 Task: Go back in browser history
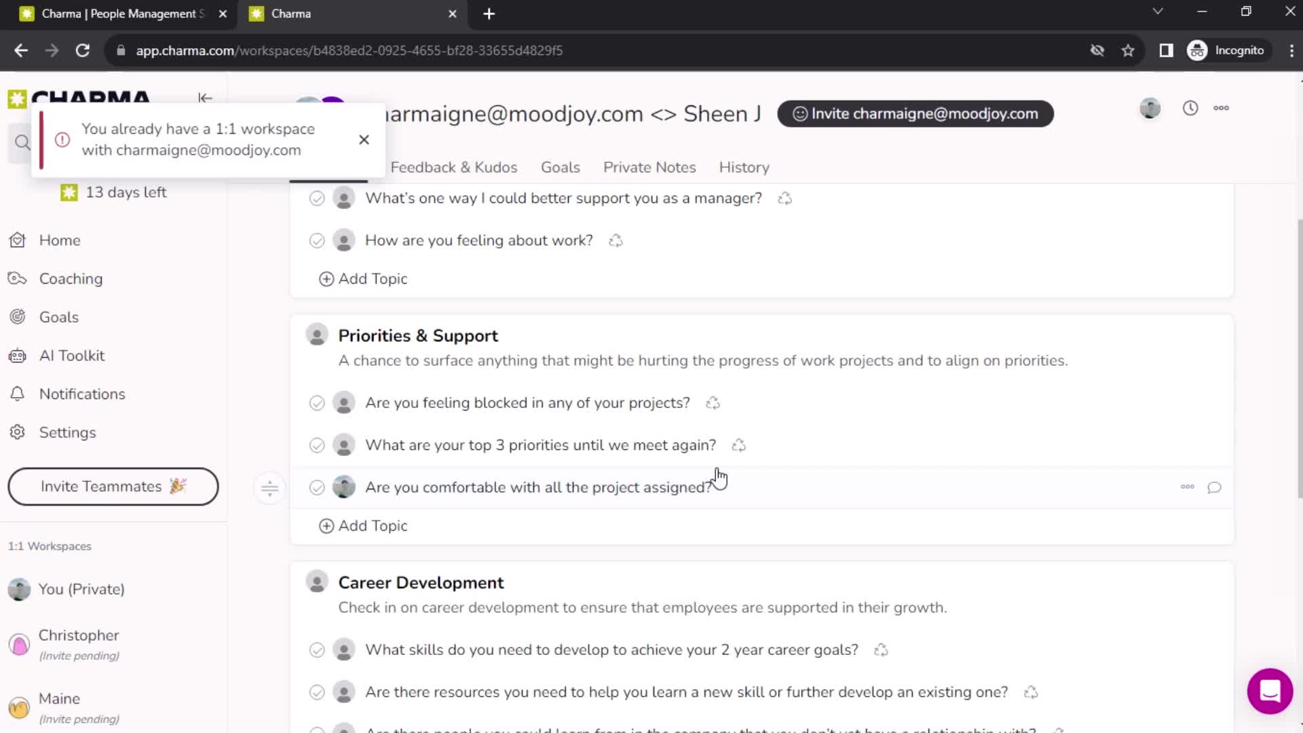pyautogui.click(x=21, y=50)
